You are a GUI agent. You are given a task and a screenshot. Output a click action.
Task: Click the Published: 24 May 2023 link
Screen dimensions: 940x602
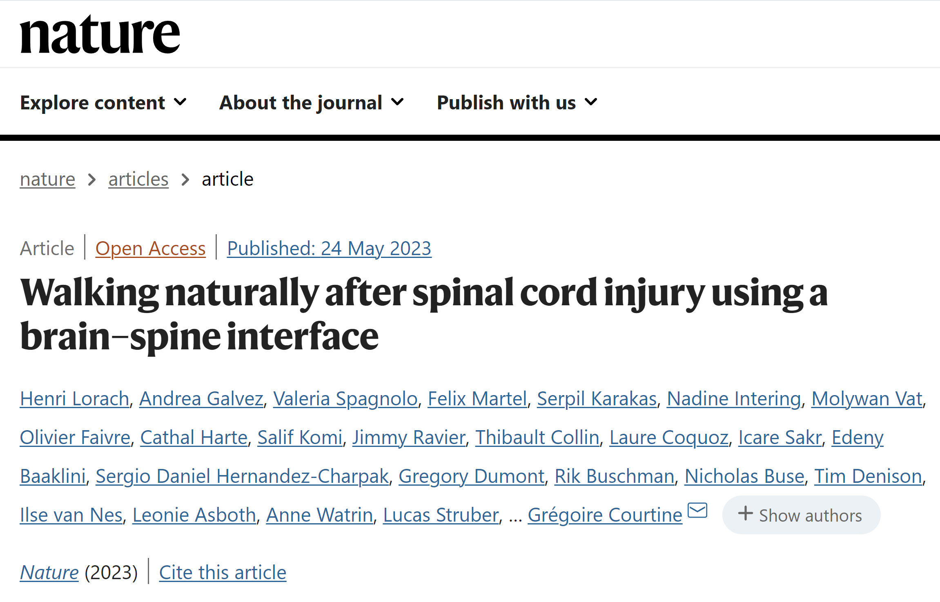[x=329, y=249]
